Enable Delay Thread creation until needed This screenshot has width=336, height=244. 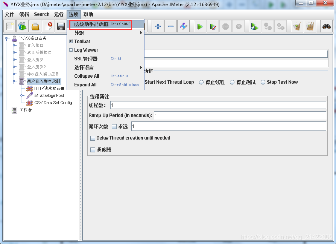pos(93,138)
